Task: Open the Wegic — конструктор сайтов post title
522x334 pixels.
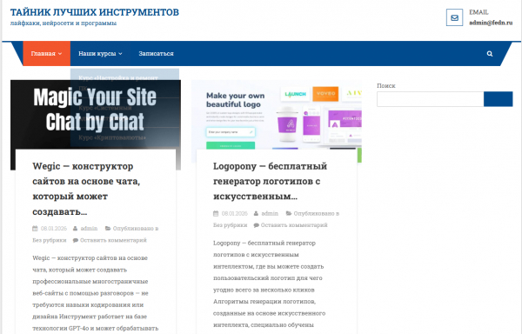Action: (x=86, y=189)
